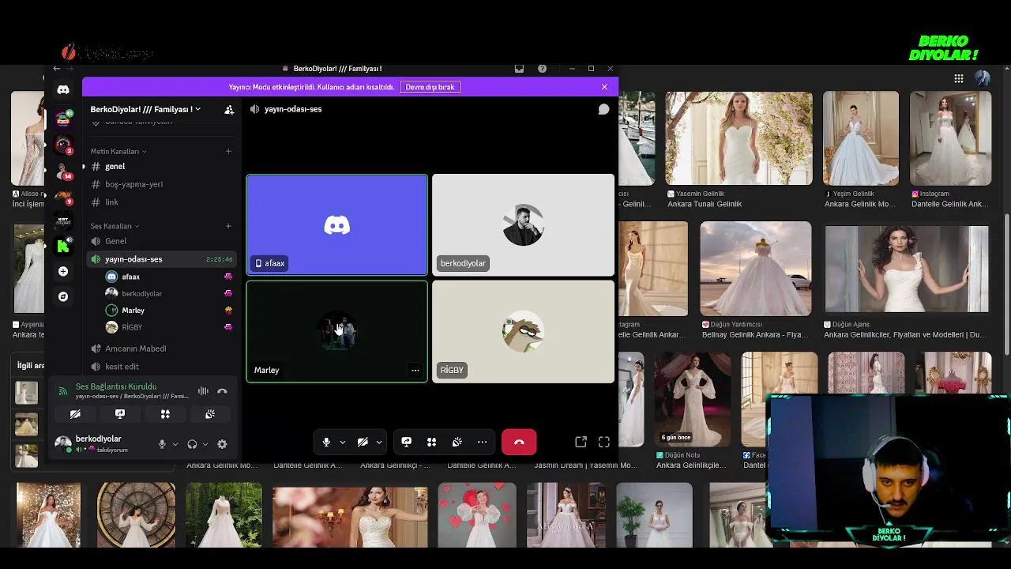Open input device arrow beside user panel mic
The image size is (1011, 569).
point(175,444)
